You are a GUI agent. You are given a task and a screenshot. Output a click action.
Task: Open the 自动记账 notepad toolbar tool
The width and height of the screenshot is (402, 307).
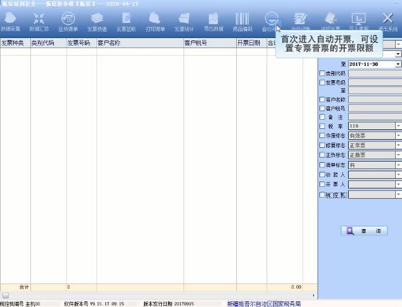coord(300,22)
